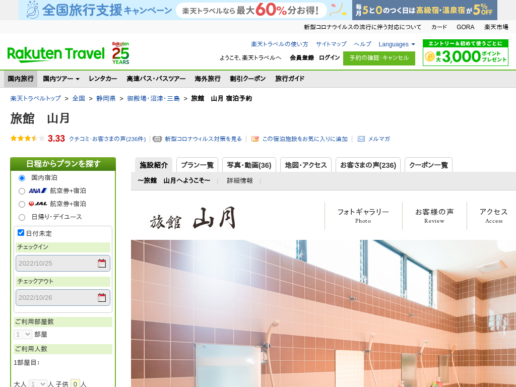Open the 写真・動画(36) tab
The width and height of the screenshot is (516, 387).
pos(249,165)
